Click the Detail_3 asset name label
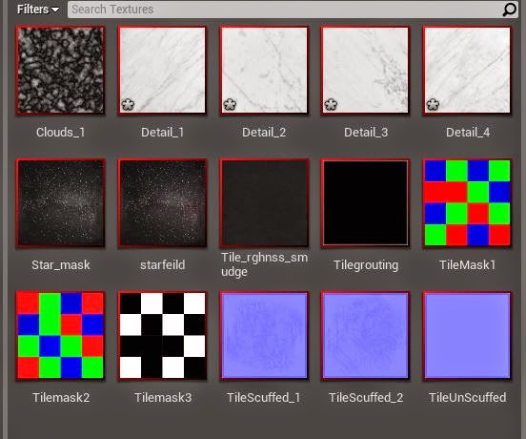 (366, 133)
